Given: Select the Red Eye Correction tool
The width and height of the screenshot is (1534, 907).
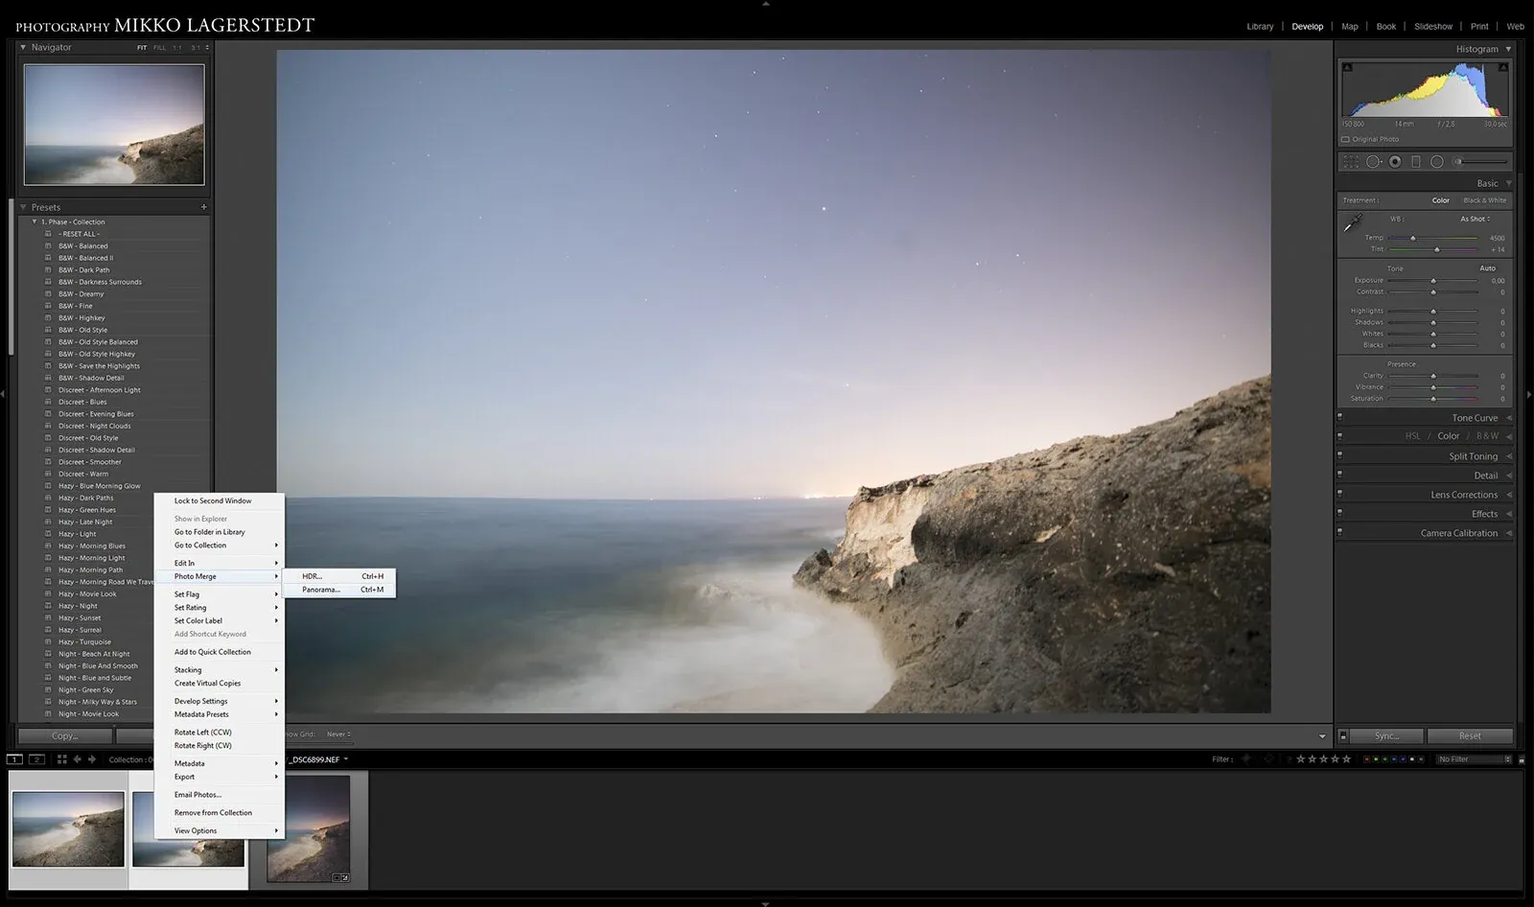Looking at the screenshot, I should pos(1393,161).
